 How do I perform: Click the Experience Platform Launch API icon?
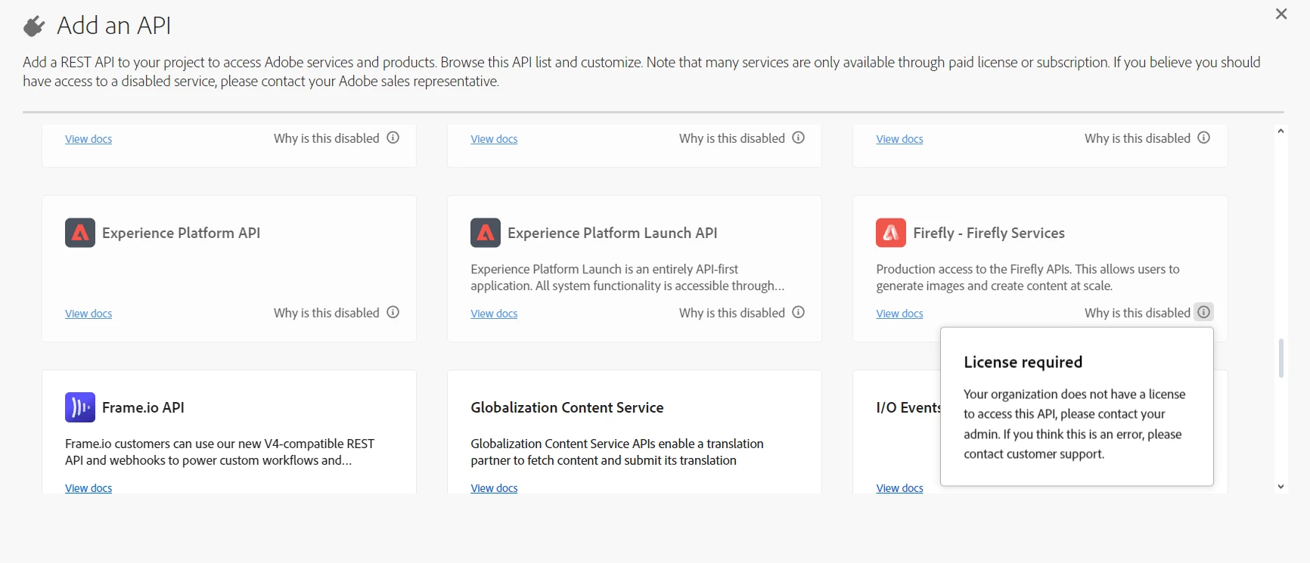pos(486,233)
